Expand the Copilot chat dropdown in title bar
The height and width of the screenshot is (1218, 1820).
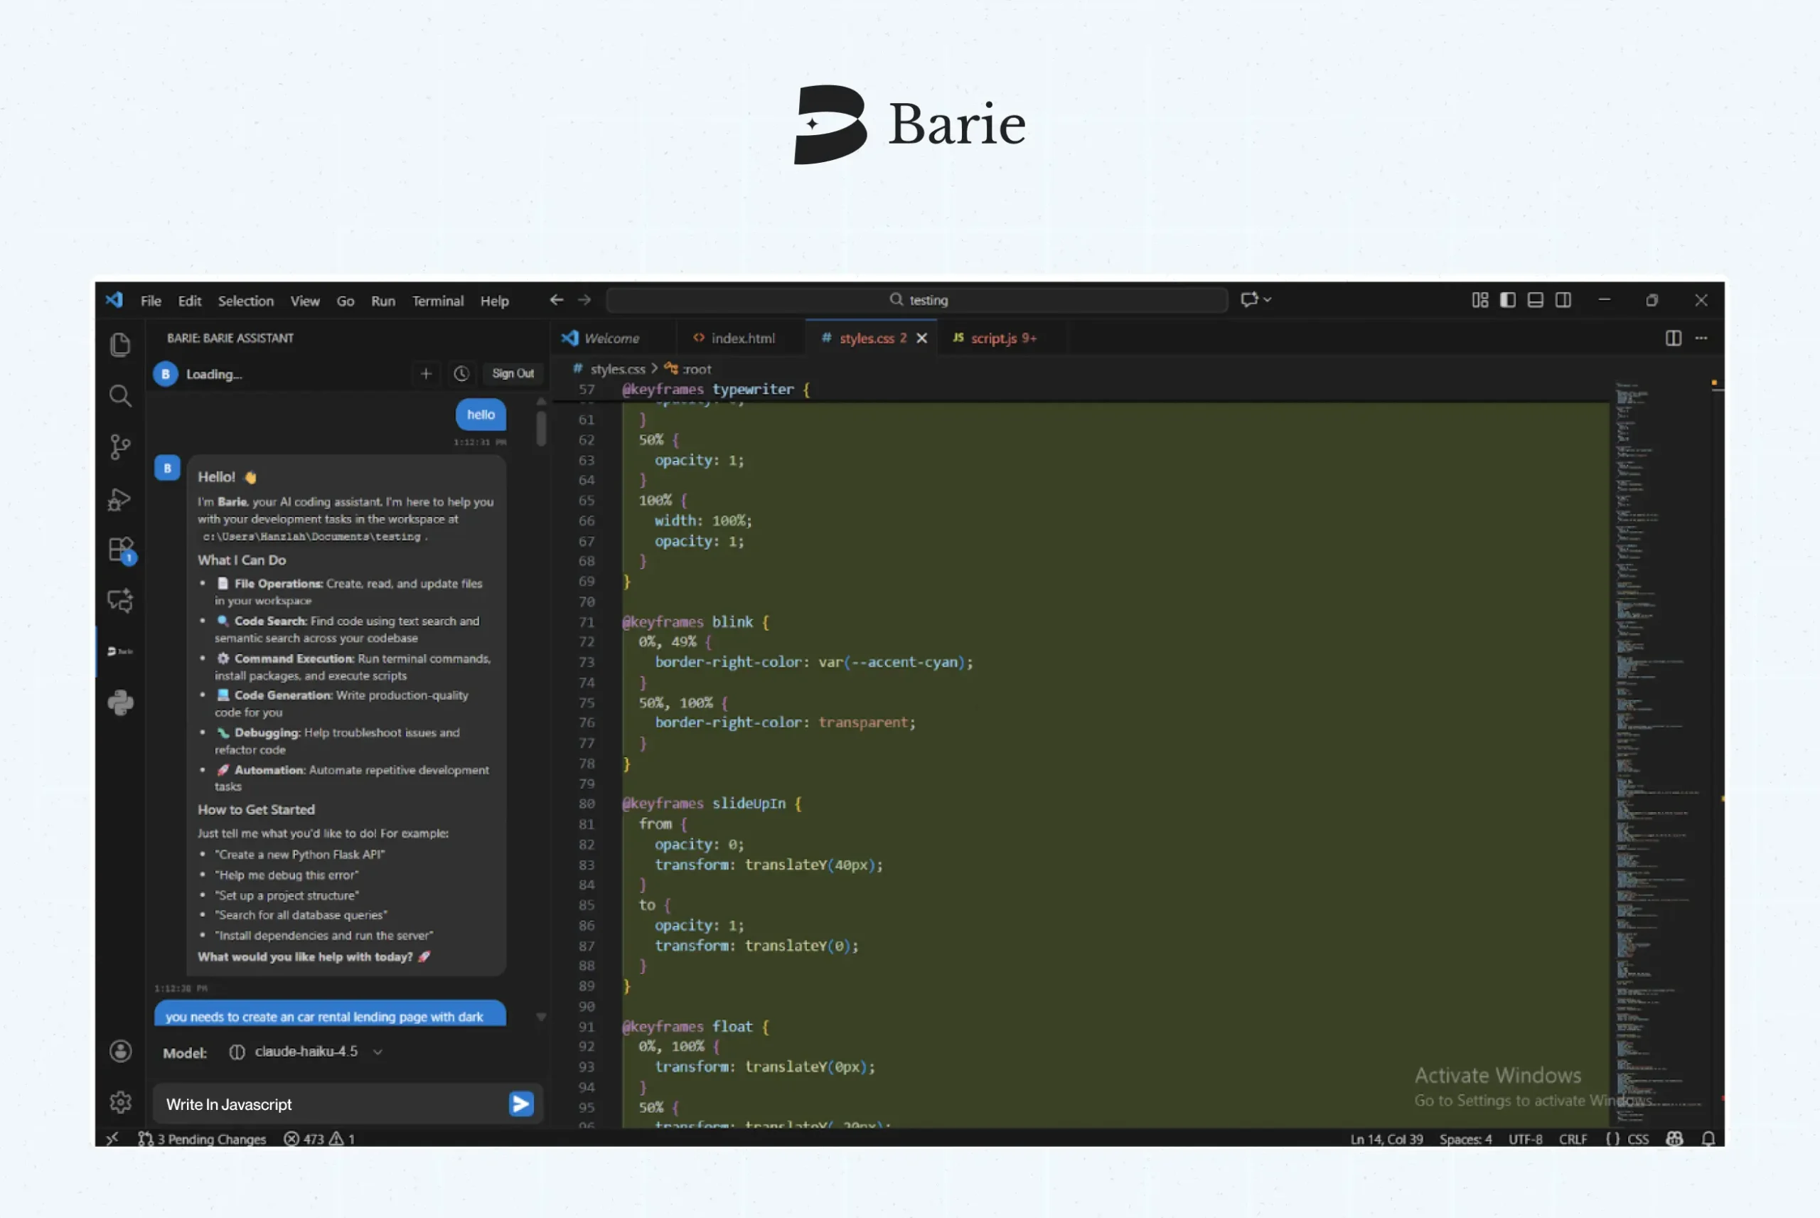[x=1268, y=300]
